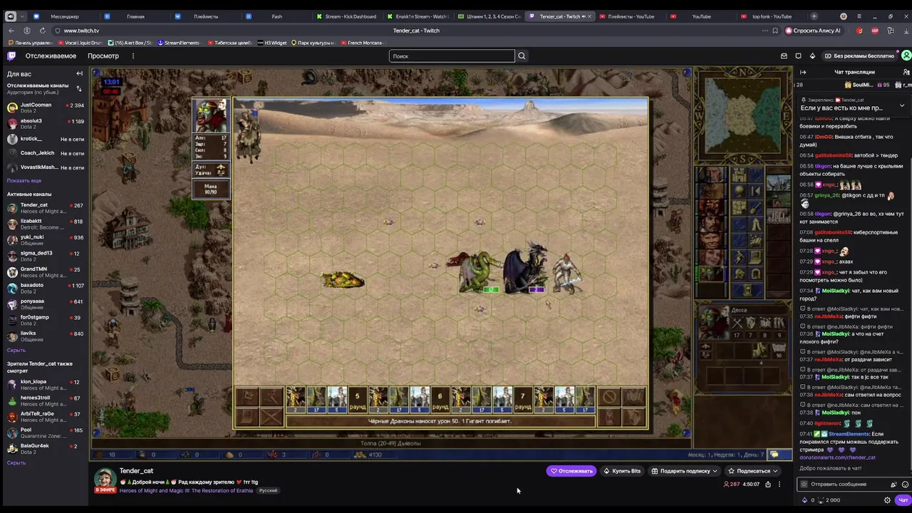This screenshot has height=513, width=912.
Task: Share the stream with the share icon
Action: point(767,484)
